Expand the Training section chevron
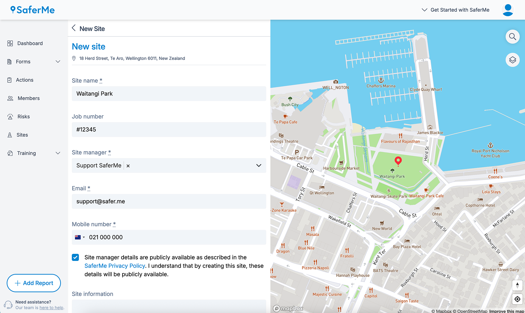The width and height of the screenshot is (525, 313). (x=58, y=153)
